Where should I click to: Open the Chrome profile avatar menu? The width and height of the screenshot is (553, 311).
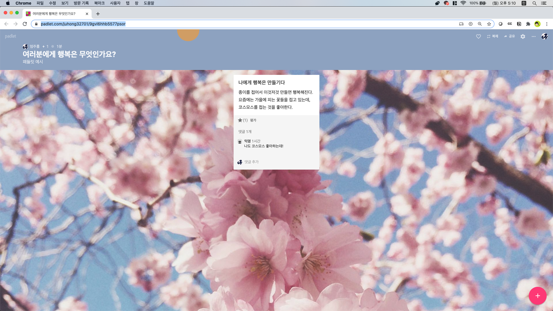coord(537,24)
